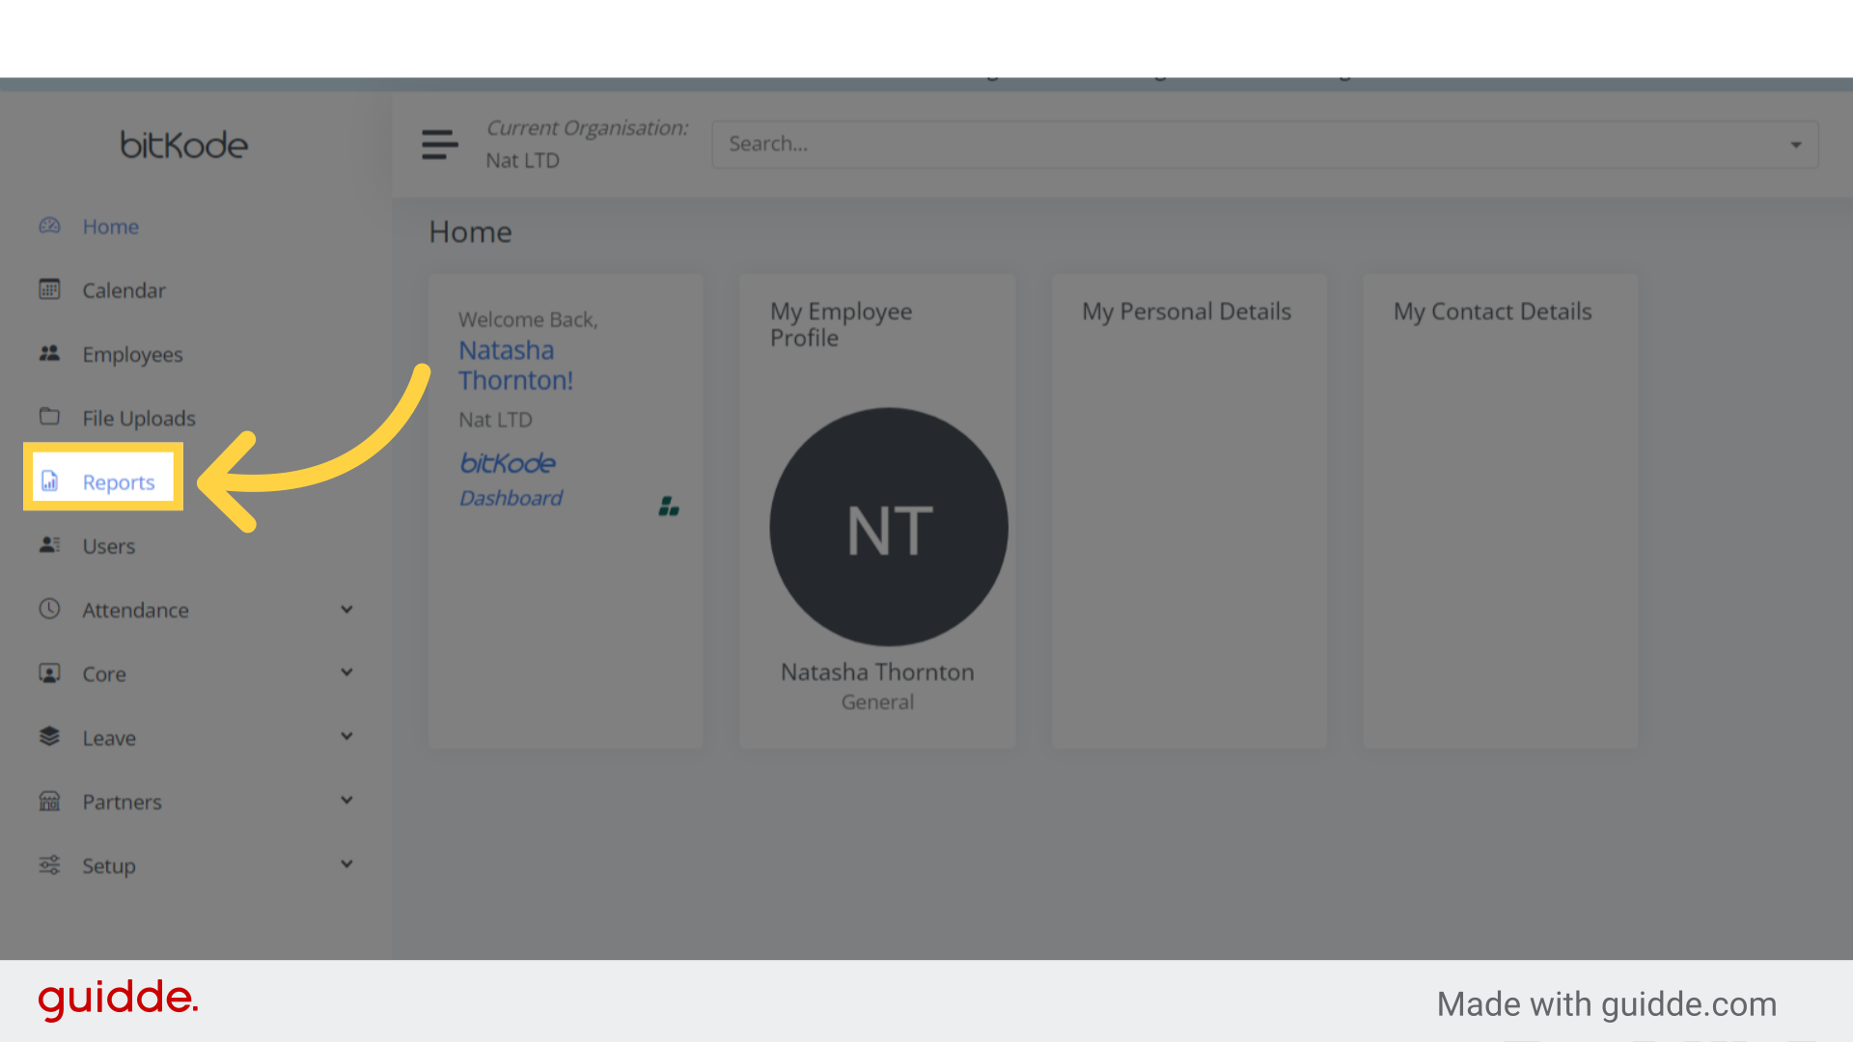Viewport: 1853px width, 1042px height.
Task: Click the NT avatar circle
Action: click(889, 527)
